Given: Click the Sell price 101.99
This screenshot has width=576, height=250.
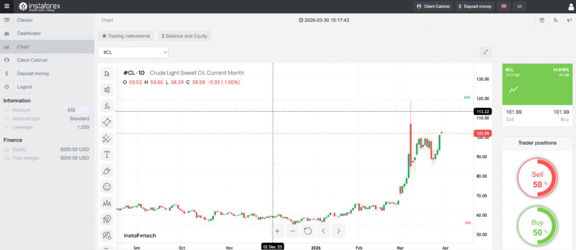Looking at the screenshot, I should 514,112.
